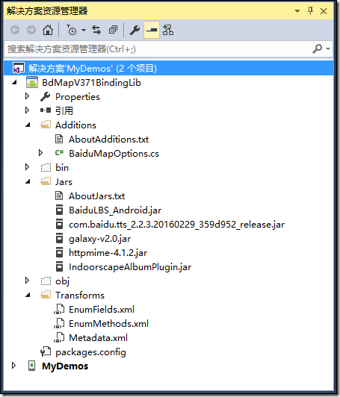Screen dimensions: 340x397
Task: Click the Pending Changes Filter clock icon
Action: coord(72,30)
